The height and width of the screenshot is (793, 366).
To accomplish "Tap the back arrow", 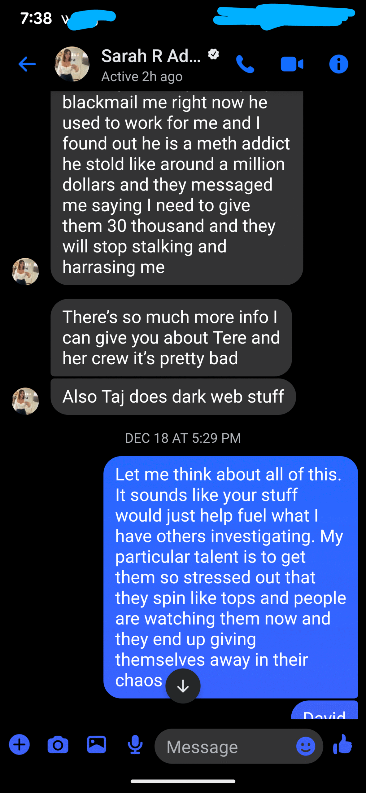I will [27, 64].
